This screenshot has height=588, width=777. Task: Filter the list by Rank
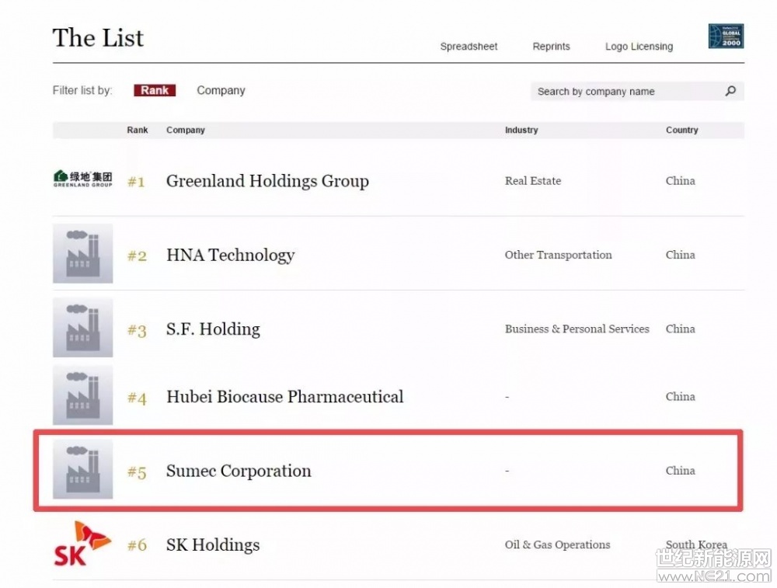coord(155,90)
